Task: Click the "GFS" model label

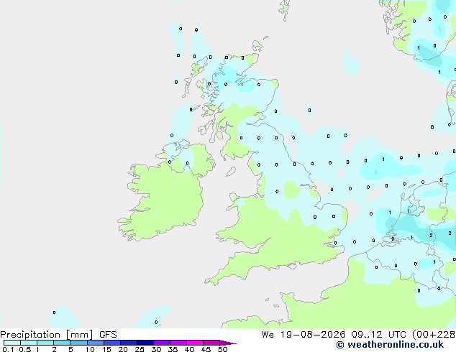Action: 108,335
